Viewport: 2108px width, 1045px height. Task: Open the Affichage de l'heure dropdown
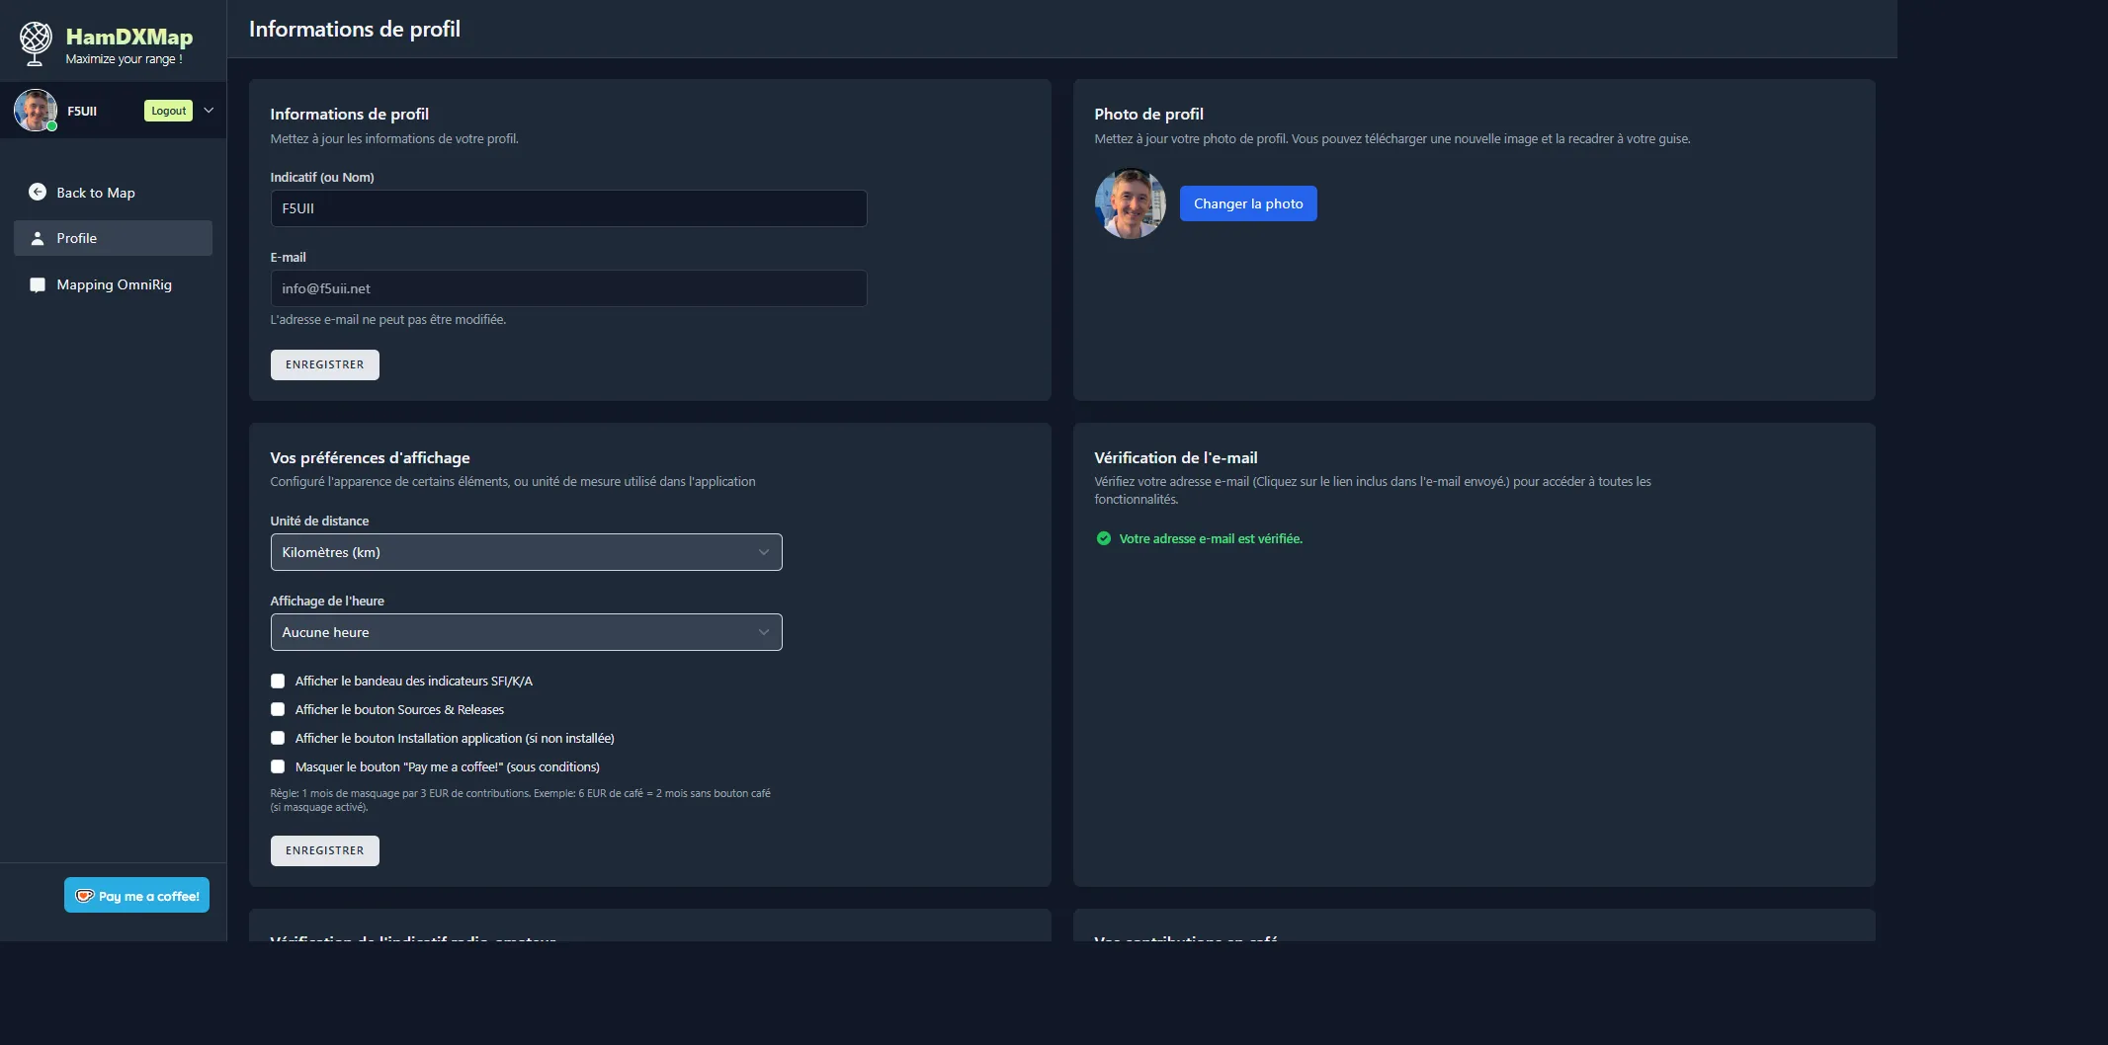pos(526,632)
